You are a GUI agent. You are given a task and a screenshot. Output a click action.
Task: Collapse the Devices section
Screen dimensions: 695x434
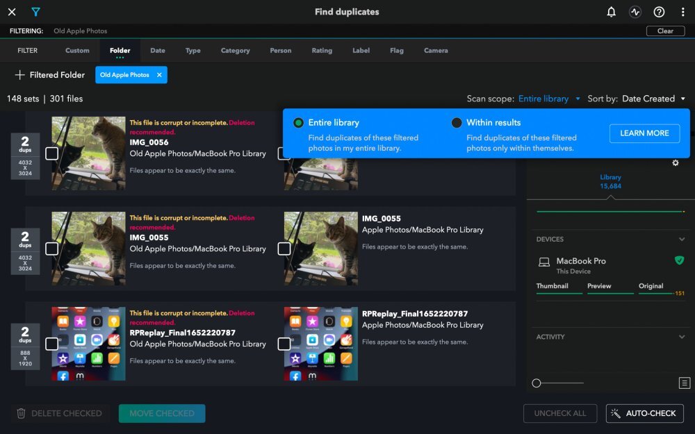tap(682, 240)
